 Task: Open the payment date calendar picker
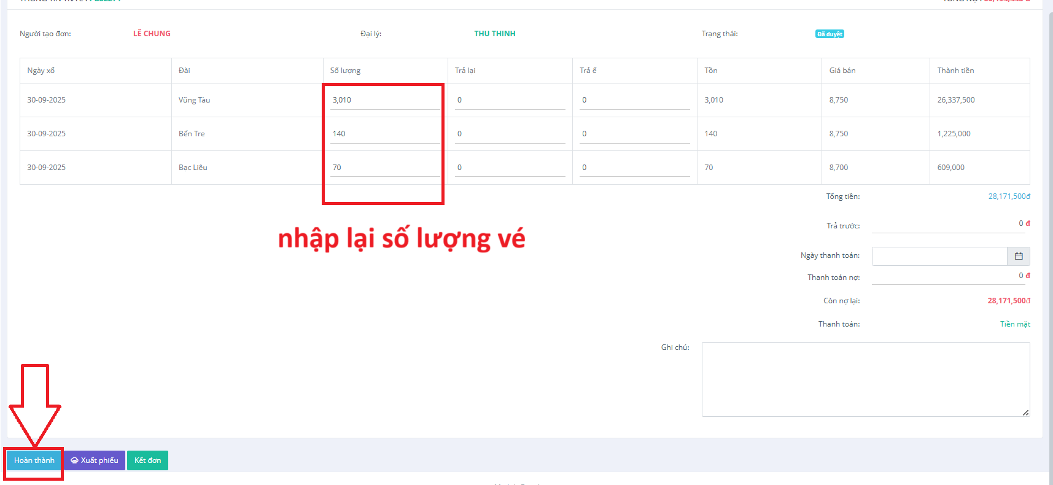[x=1018, y=256]
